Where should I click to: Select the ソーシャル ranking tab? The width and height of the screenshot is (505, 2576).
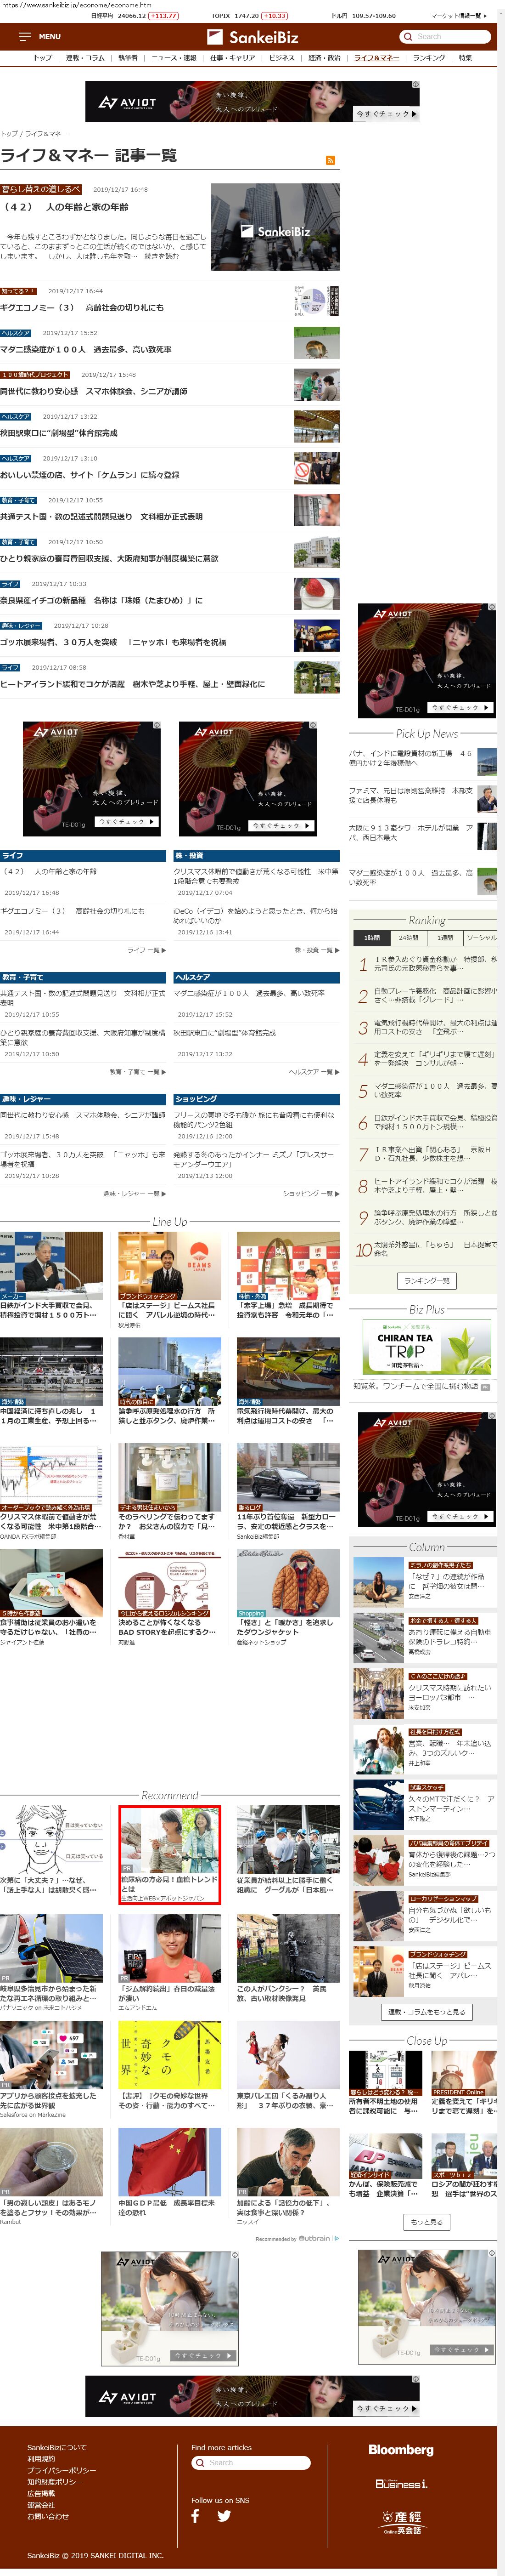tap(481, 938)
